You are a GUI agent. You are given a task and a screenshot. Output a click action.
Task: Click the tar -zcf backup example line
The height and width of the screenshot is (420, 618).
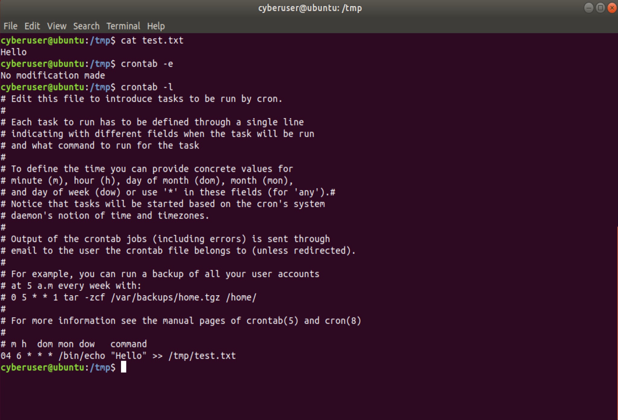click(129, 297)
